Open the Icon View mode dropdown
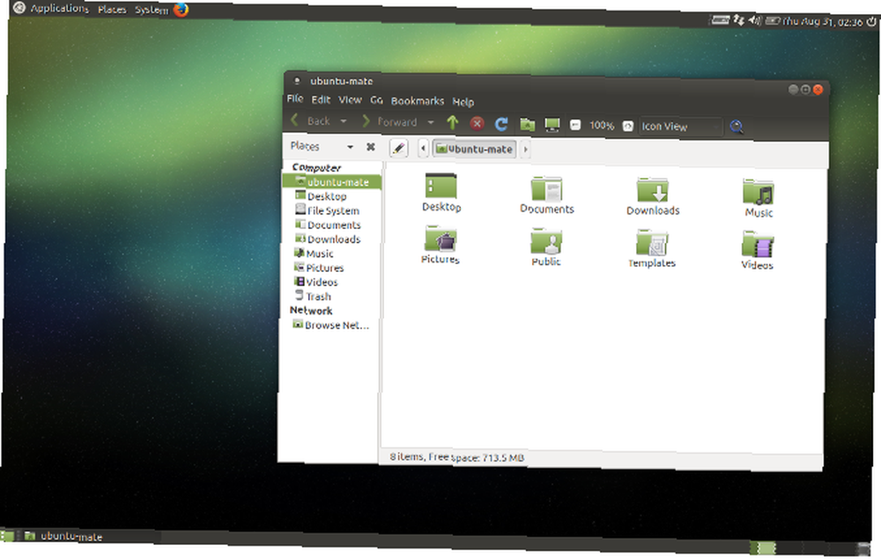Screen dimensions: 881x559 [680, 127]
